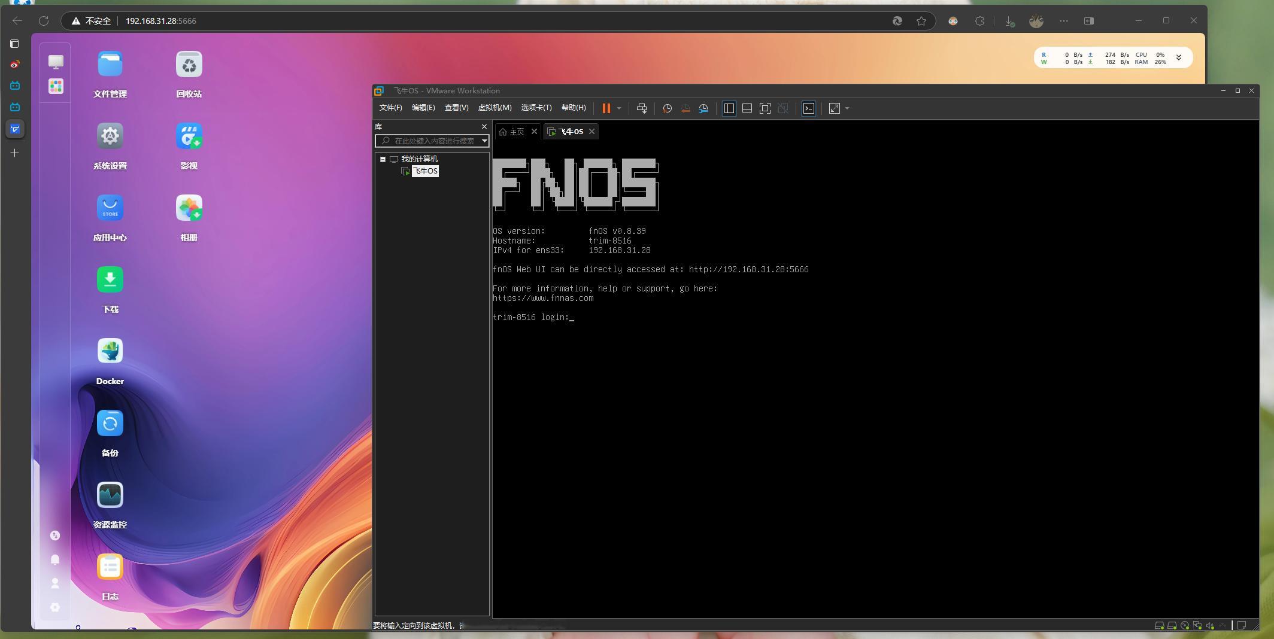
Task: Expand the network monitor widget chevron
Action: [x=1179, y=57]
